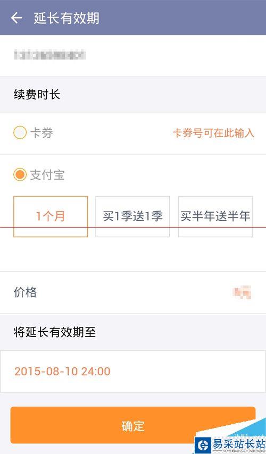Tap the blurred account number row
Viewport: 266px width, 454px height.
pos(133,56)
